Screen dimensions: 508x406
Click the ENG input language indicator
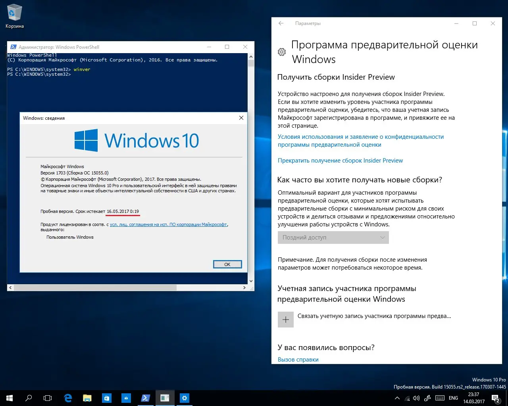click(453, 398)
